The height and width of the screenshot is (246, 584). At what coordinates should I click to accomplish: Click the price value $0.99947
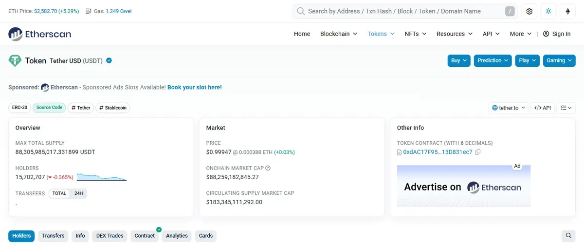[219, 152]
